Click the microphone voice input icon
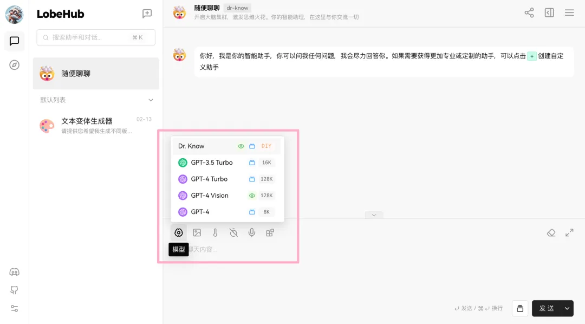Viewport: 585px width, 324px height. [x=252, y=232]
